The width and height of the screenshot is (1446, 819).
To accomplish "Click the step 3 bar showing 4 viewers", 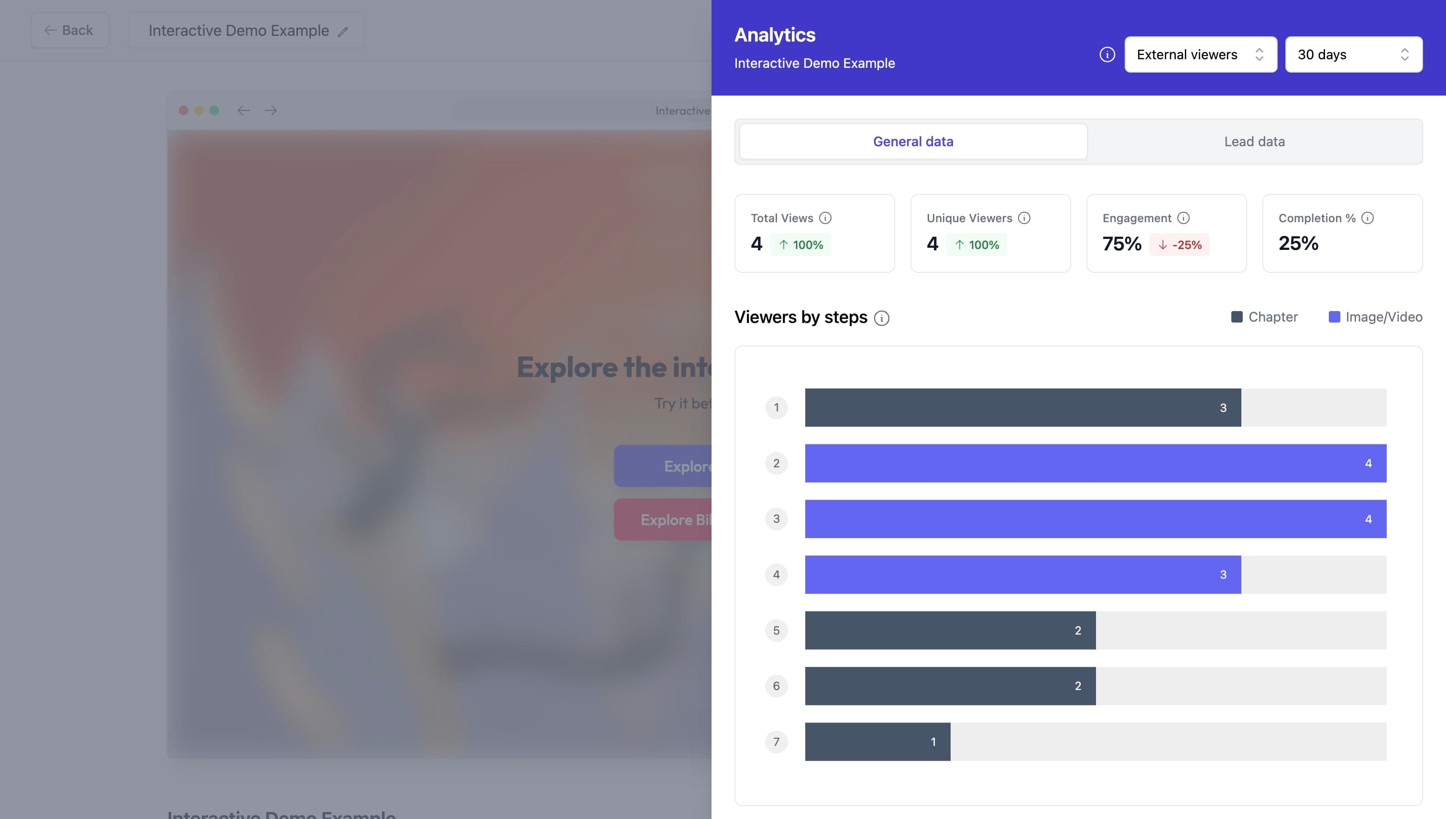I will pos(1095,518).
